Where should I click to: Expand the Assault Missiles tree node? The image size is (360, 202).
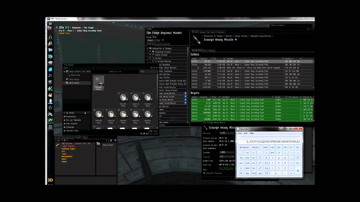point(153,61)
